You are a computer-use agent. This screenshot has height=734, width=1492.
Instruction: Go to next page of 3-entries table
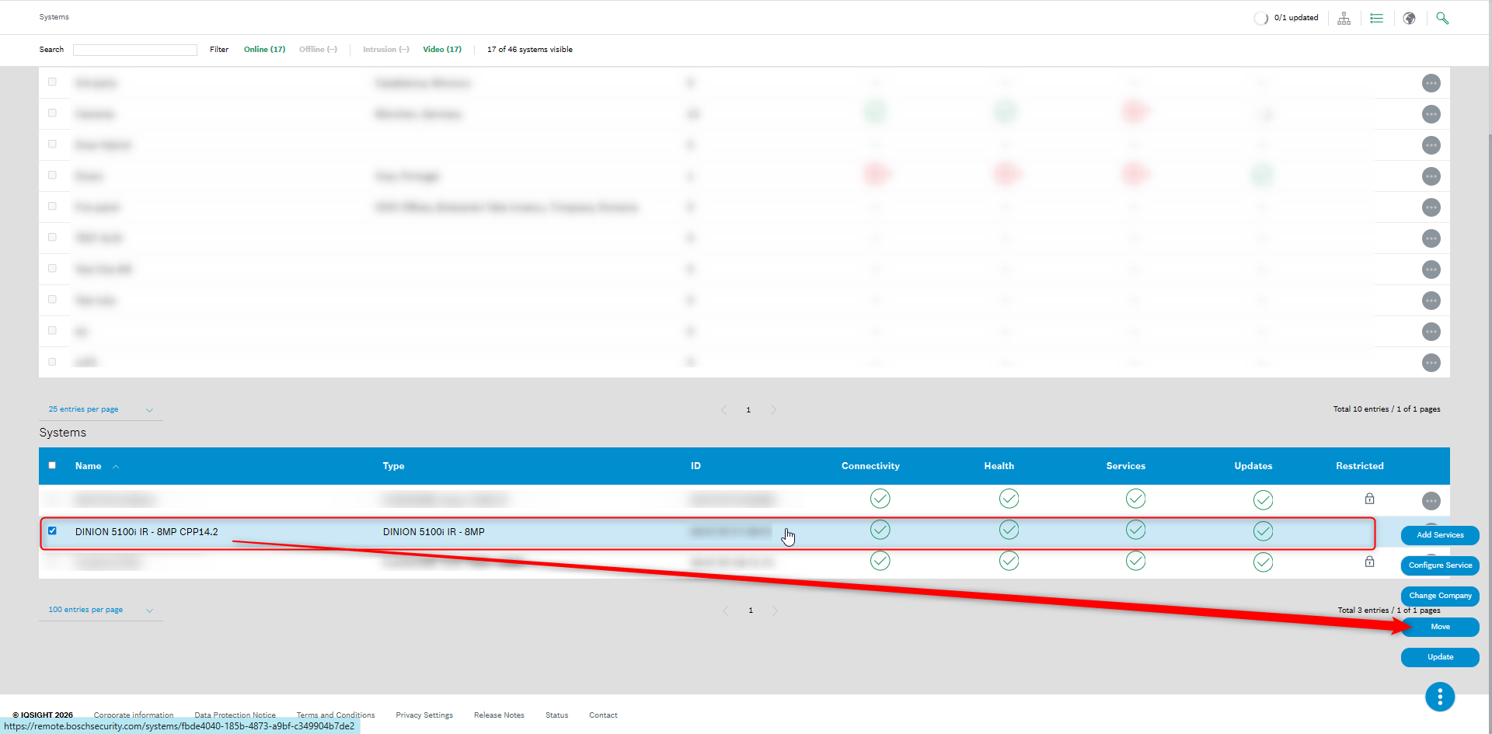[x=775, y=611]
